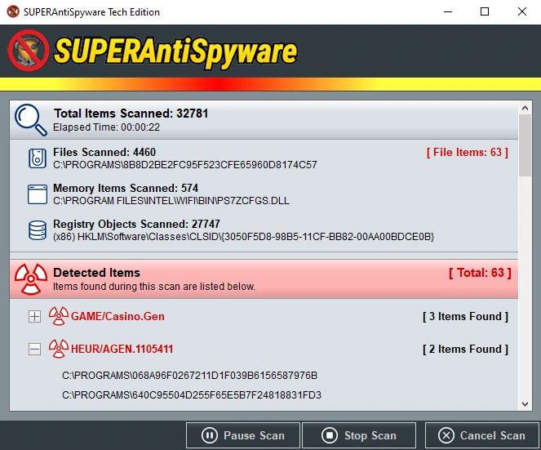Click the biohazard icon next to HEUR/AGEN.1105411

click(x=58, y=349)
